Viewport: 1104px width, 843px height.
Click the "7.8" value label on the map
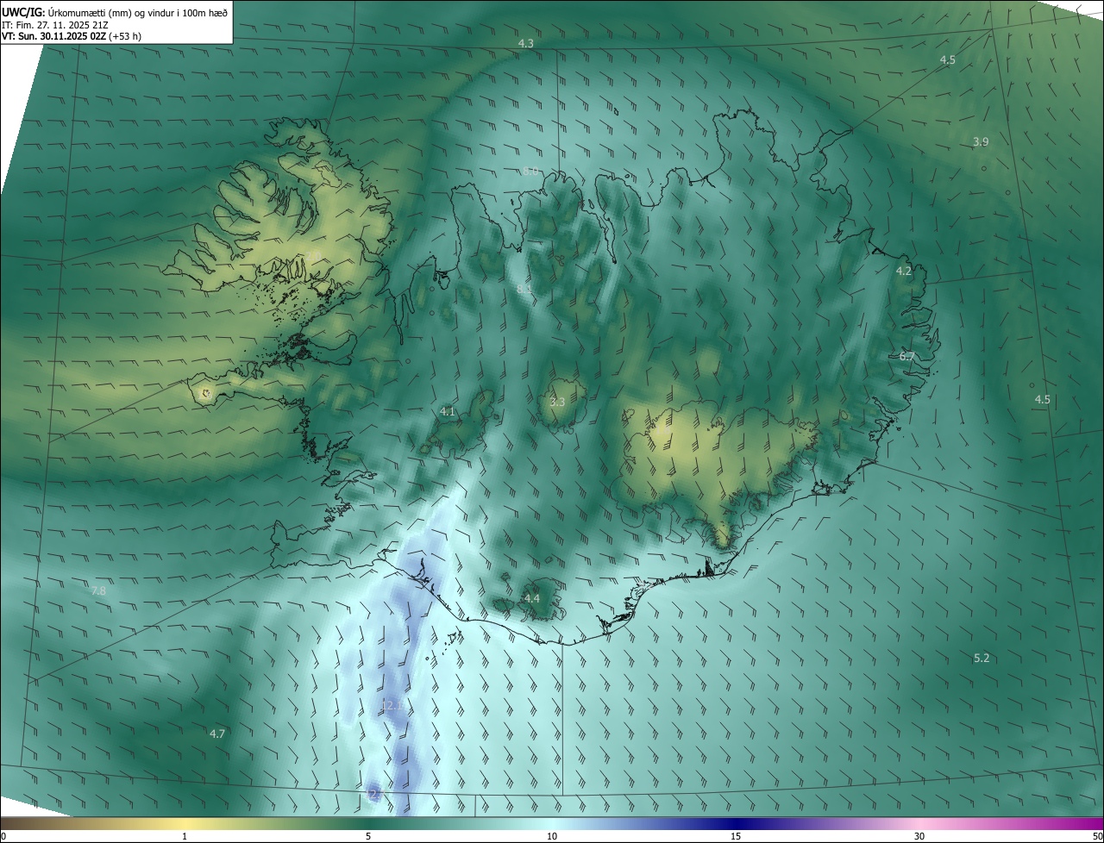98,590
